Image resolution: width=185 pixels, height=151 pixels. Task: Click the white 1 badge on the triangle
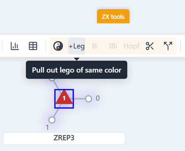[x=64, y=98]
